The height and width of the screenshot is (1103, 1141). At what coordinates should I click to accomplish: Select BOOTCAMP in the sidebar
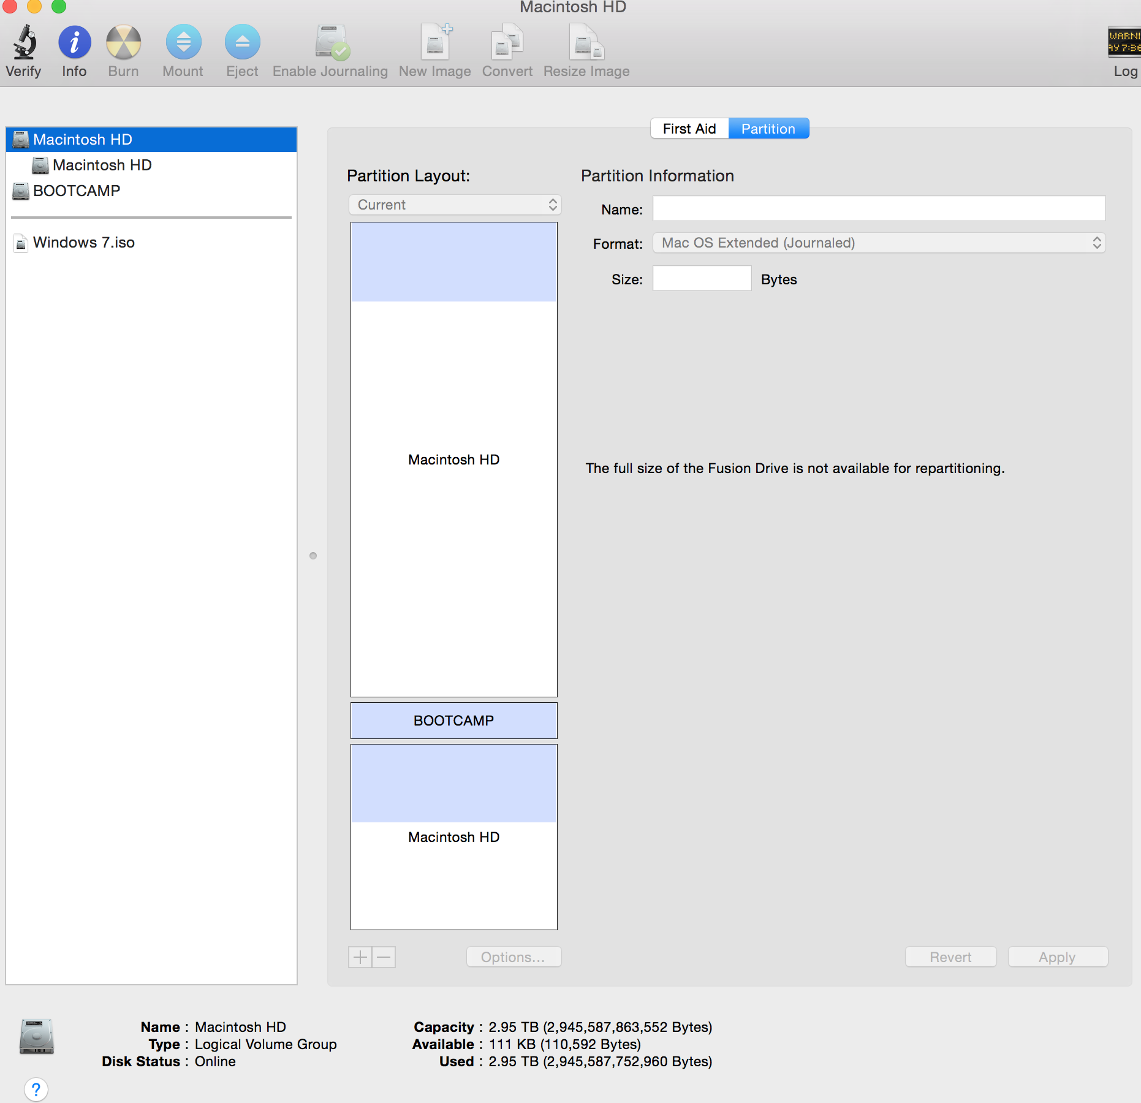point(151,191)
